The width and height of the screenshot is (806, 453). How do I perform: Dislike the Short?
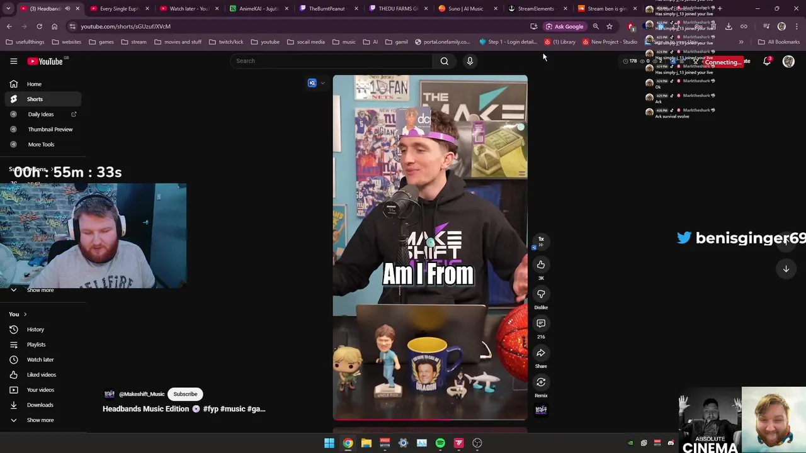click(x=541, y=294)
